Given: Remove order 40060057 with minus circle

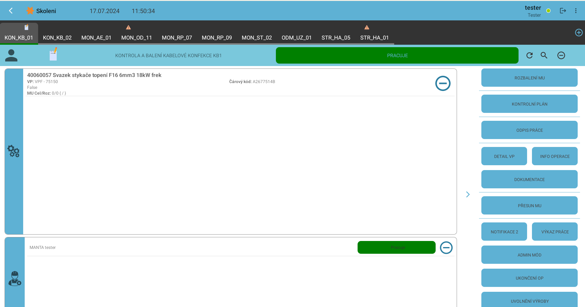Looking at the screenshot, I should 443,83.
